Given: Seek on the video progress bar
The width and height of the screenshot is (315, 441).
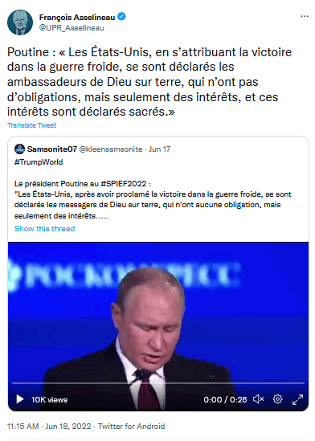Looking at the screenshot, I should tap(158, 383).
